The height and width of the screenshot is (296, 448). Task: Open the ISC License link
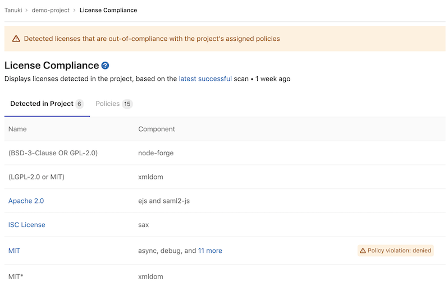coord(26,225)
